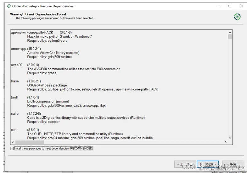Click the green OSGeo4W logo in header

pyautogui.click(x=237, y=17)
